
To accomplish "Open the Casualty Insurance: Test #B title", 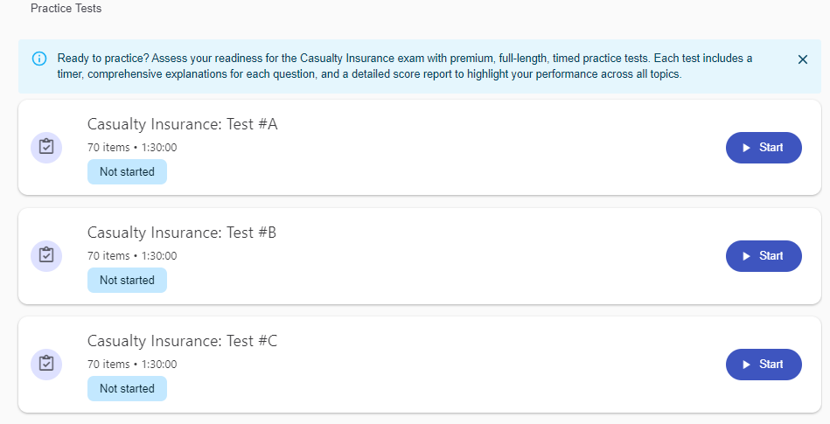I will pos(182,233).
